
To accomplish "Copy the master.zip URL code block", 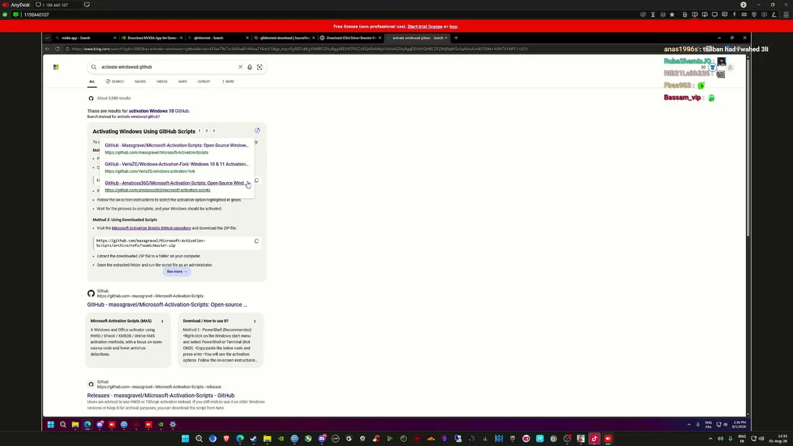I will [x=256, y=241].
